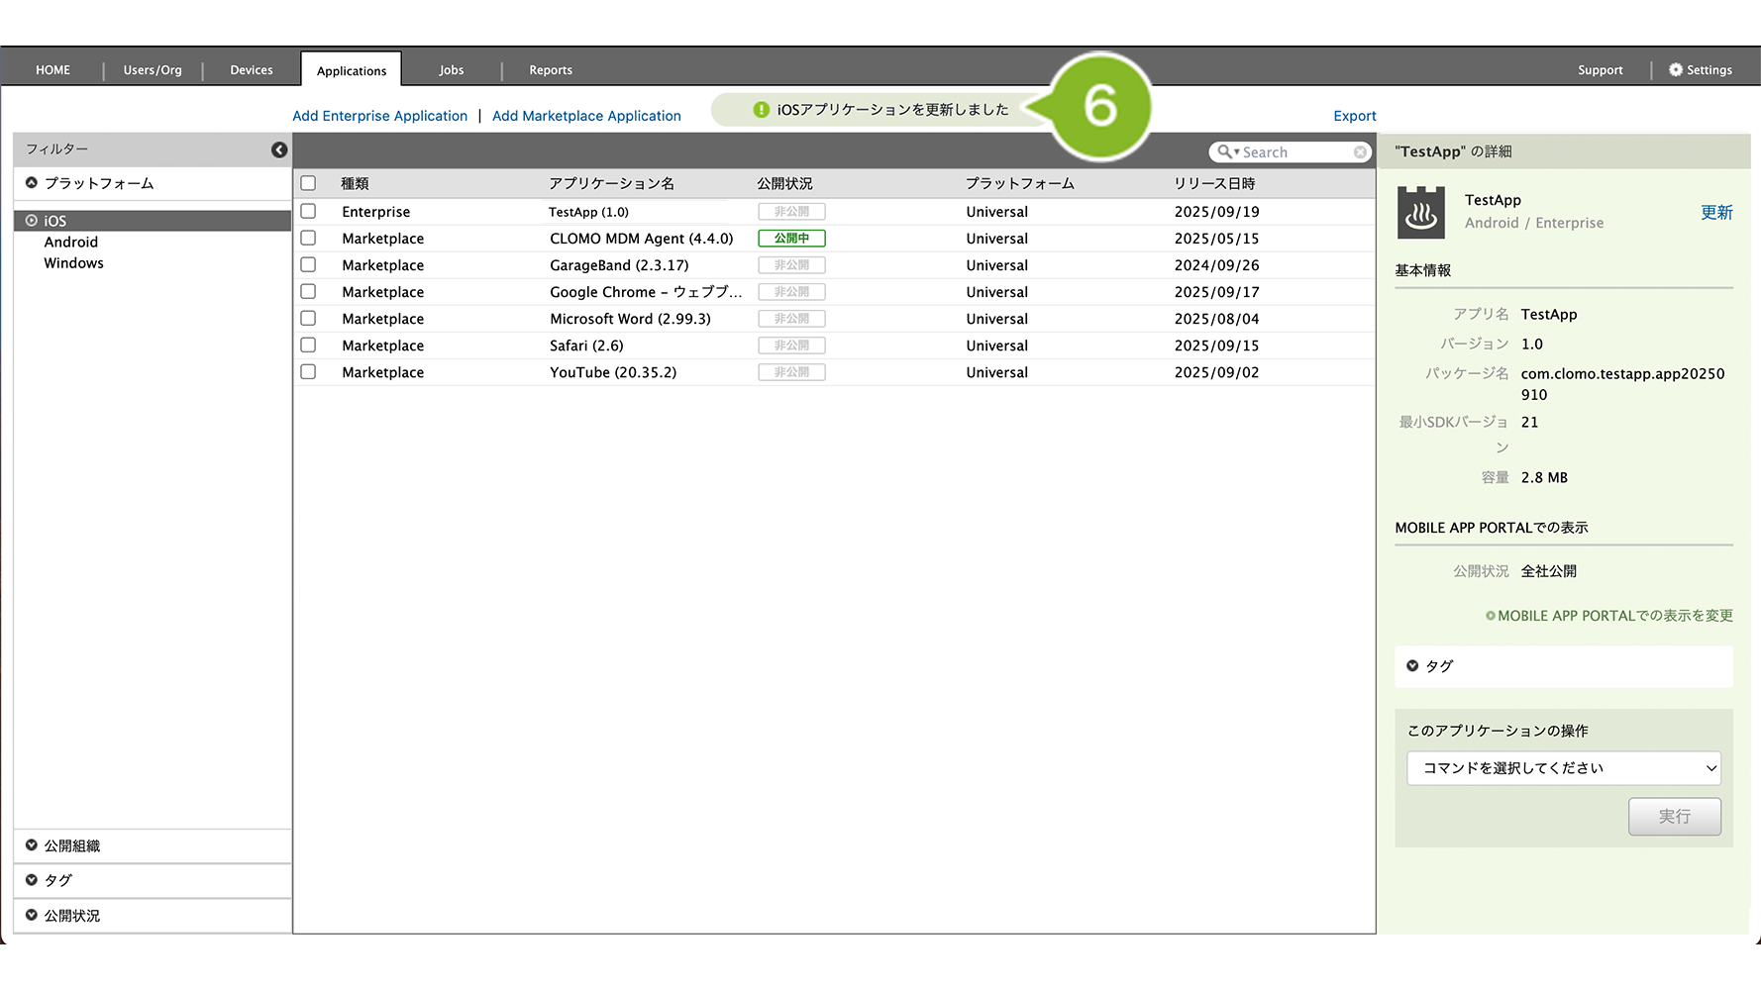Expand the 公開状況 filter section
The height and width of the screenshot is (990, 1761).
click(32, 916)
